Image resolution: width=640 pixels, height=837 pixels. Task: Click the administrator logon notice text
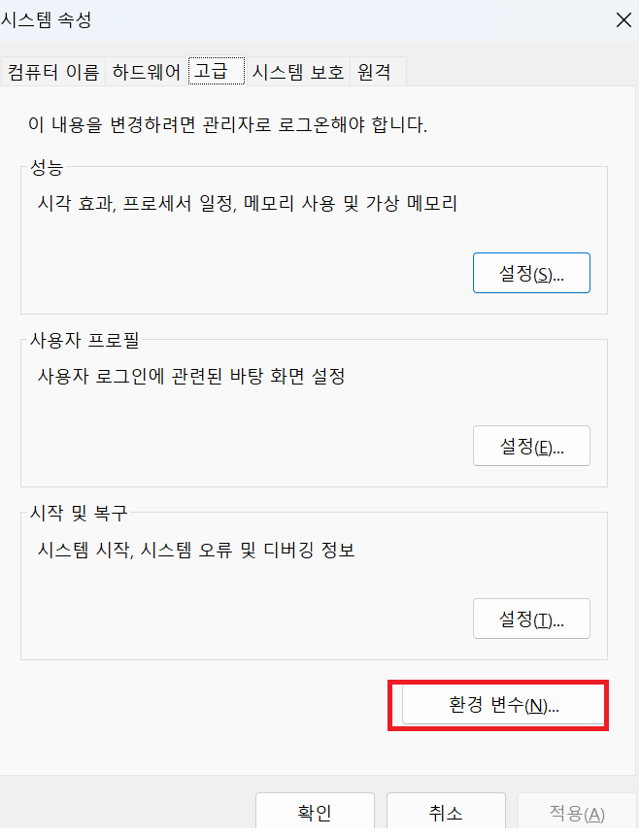228,125
